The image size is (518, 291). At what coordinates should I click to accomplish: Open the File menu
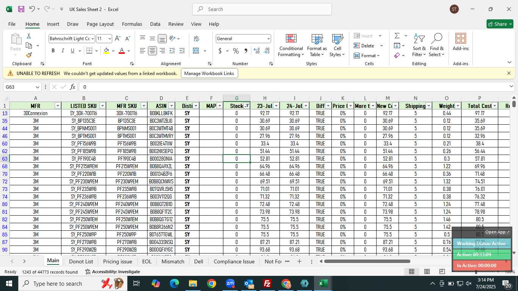coord(12,24)
